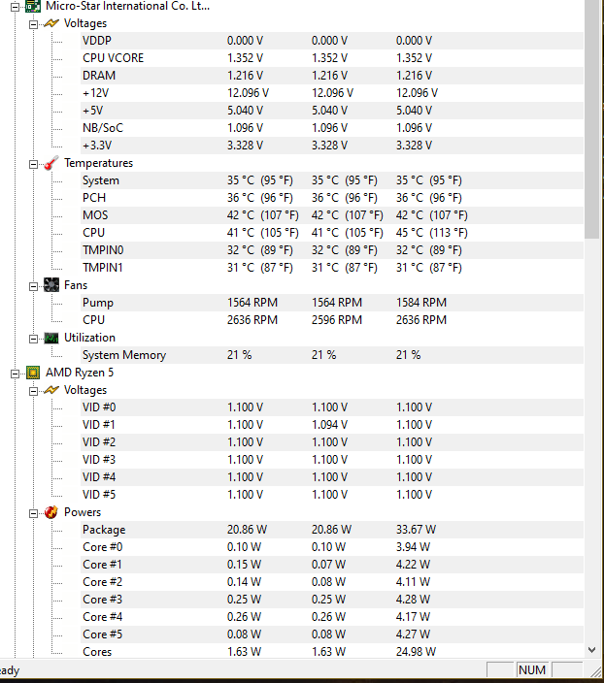Select the VID #3 row

click(x=332, y=460)
